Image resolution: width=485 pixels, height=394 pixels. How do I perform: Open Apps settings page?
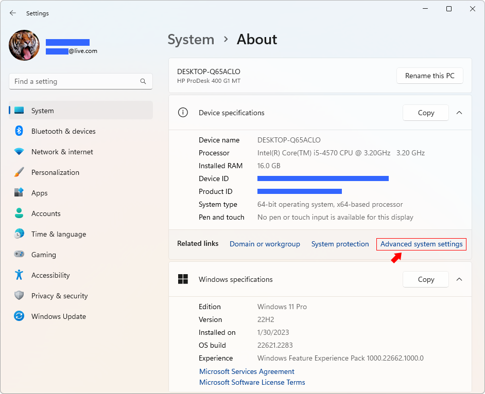tap(81, 193)
